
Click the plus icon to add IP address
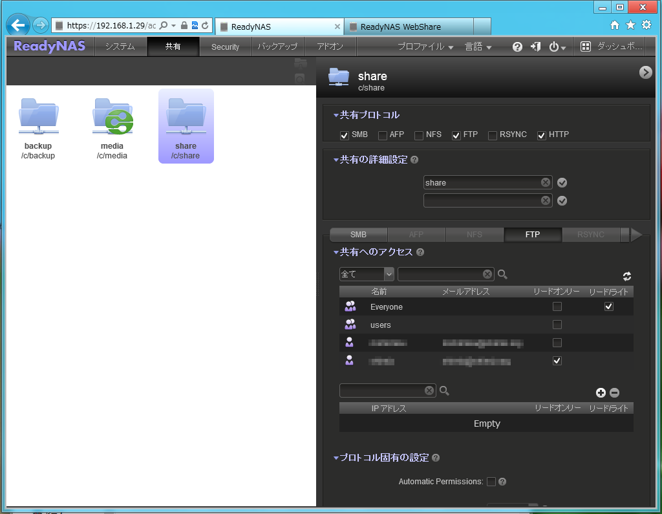[601, 392]
